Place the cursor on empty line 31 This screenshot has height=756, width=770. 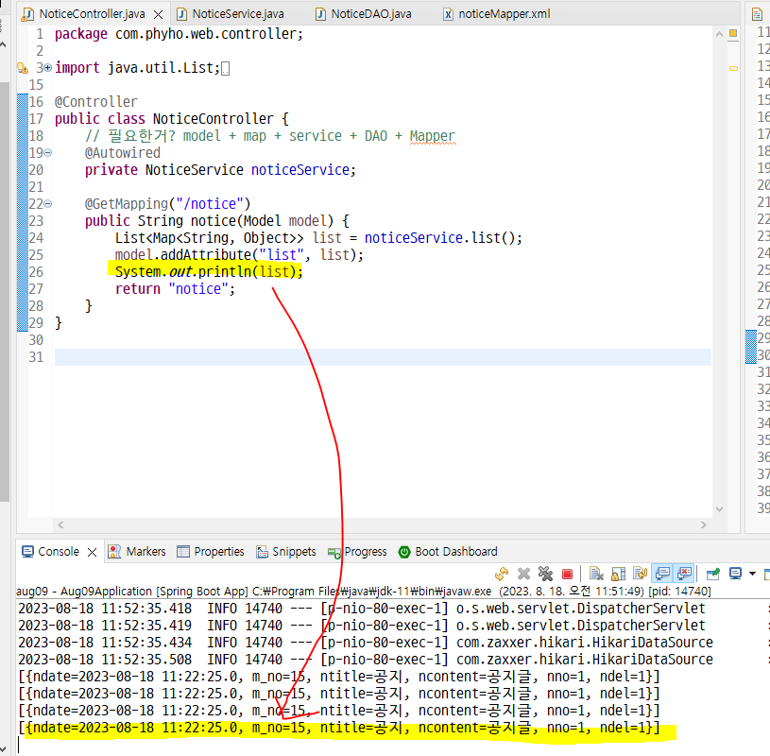pyautogui.click(x=383, y=357)
